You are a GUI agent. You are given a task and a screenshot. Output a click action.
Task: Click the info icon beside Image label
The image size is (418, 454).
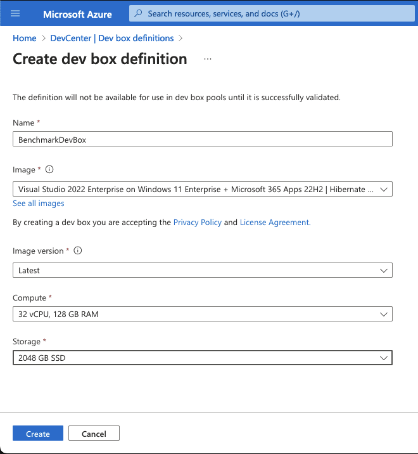(49, 170)
